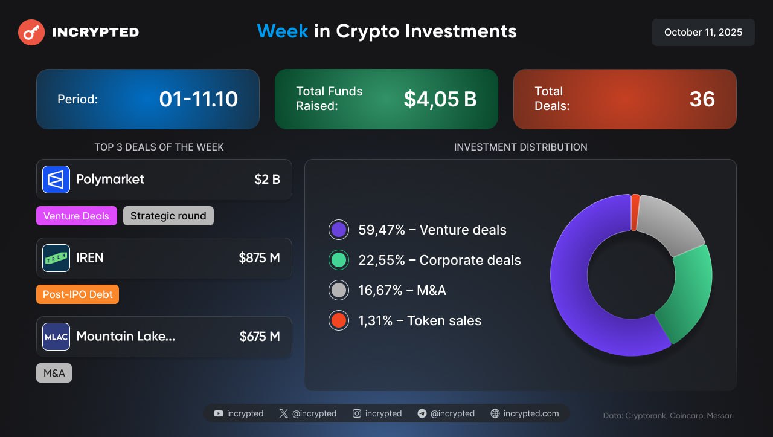Image resolution: width=773 pixels, height=437 pixels.
Task: Click the Venture Deals tag
Action: coord(77,216)
